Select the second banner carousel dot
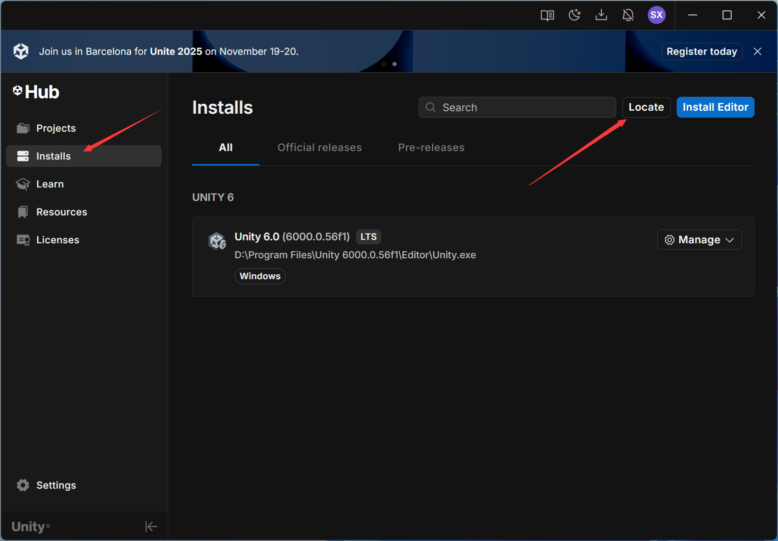The height and width of the screenshot is (541, 778). (395, 64)
